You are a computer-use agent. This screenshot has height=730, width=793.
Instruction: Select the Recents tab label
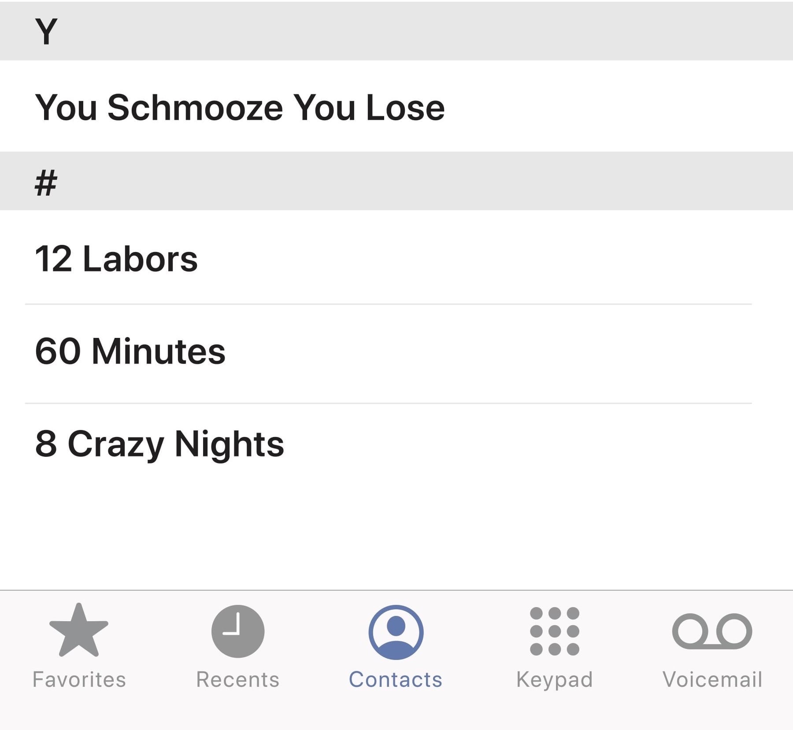(x=238, y=679)
